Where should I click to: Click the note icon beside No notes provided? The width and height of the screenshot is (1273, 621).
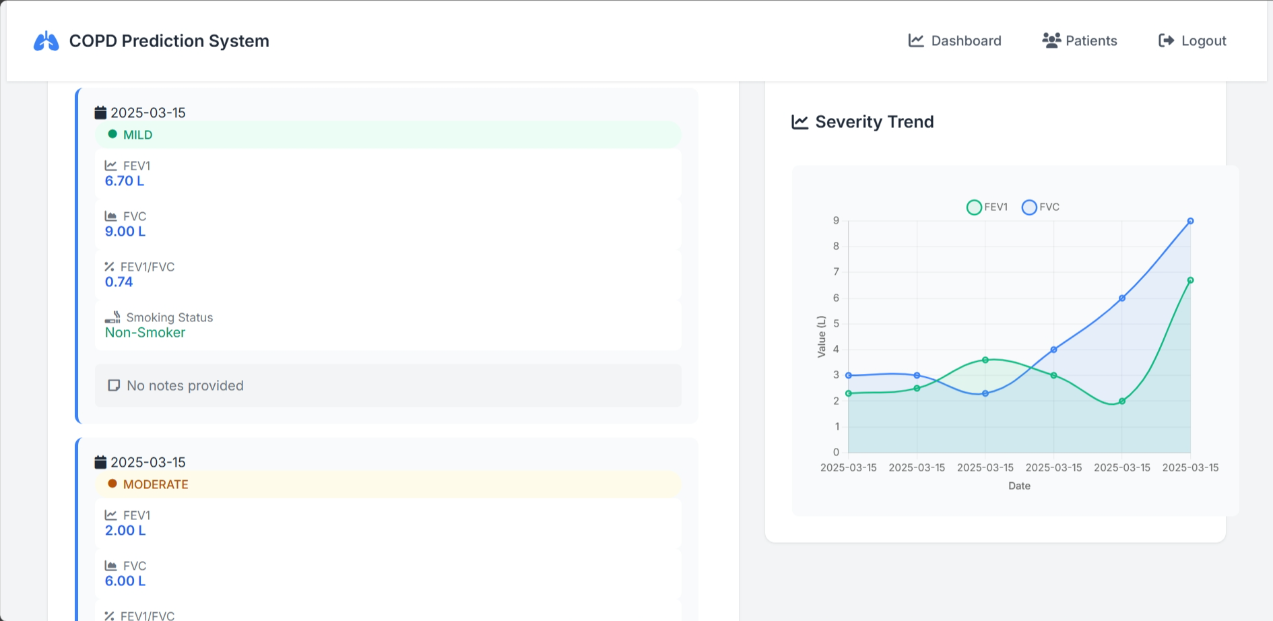point(114,385)
